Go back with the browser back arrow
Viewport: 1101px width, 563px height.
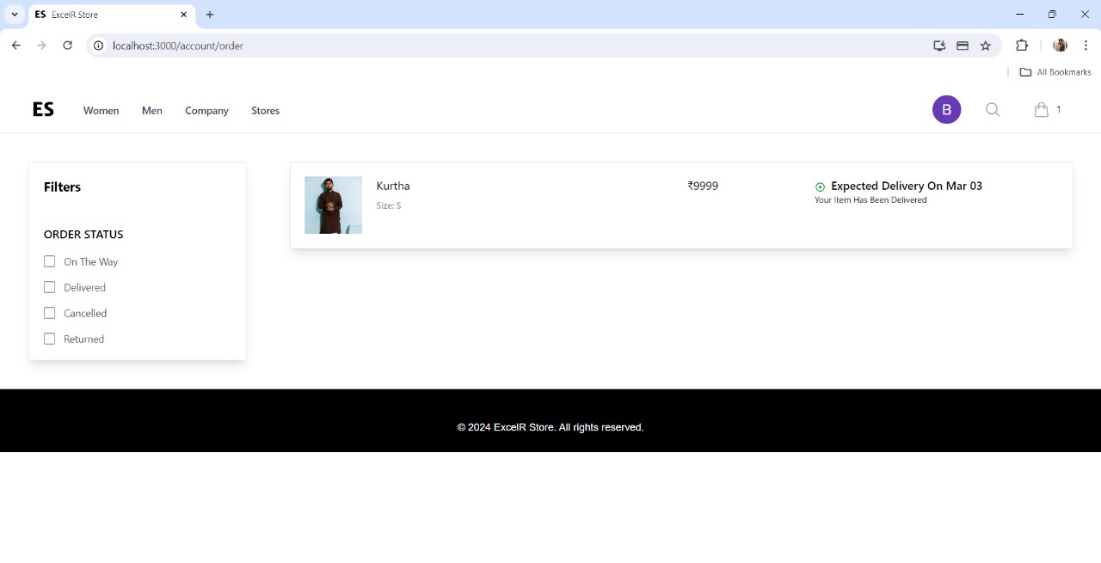(15, 46)
